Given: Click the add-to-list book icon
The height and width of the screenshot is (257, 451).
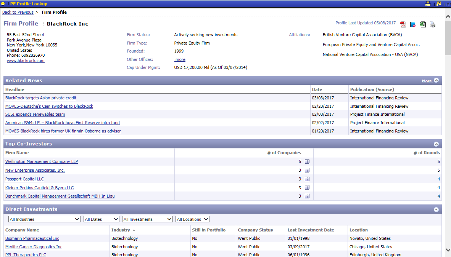Looking at the screenshot, I should pyautogui.click(x=413, y=25).
